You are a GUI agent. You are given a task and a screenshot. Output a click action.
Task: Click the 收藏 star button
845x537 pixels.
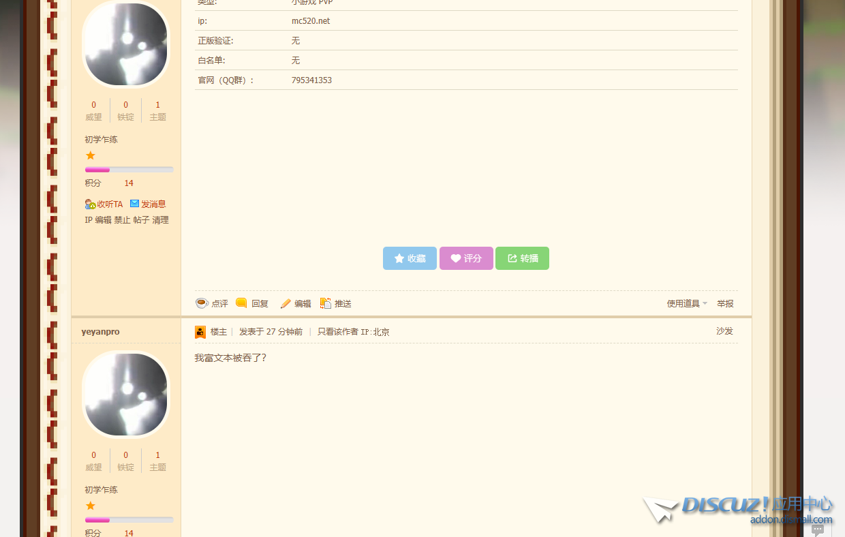(410, 258)
